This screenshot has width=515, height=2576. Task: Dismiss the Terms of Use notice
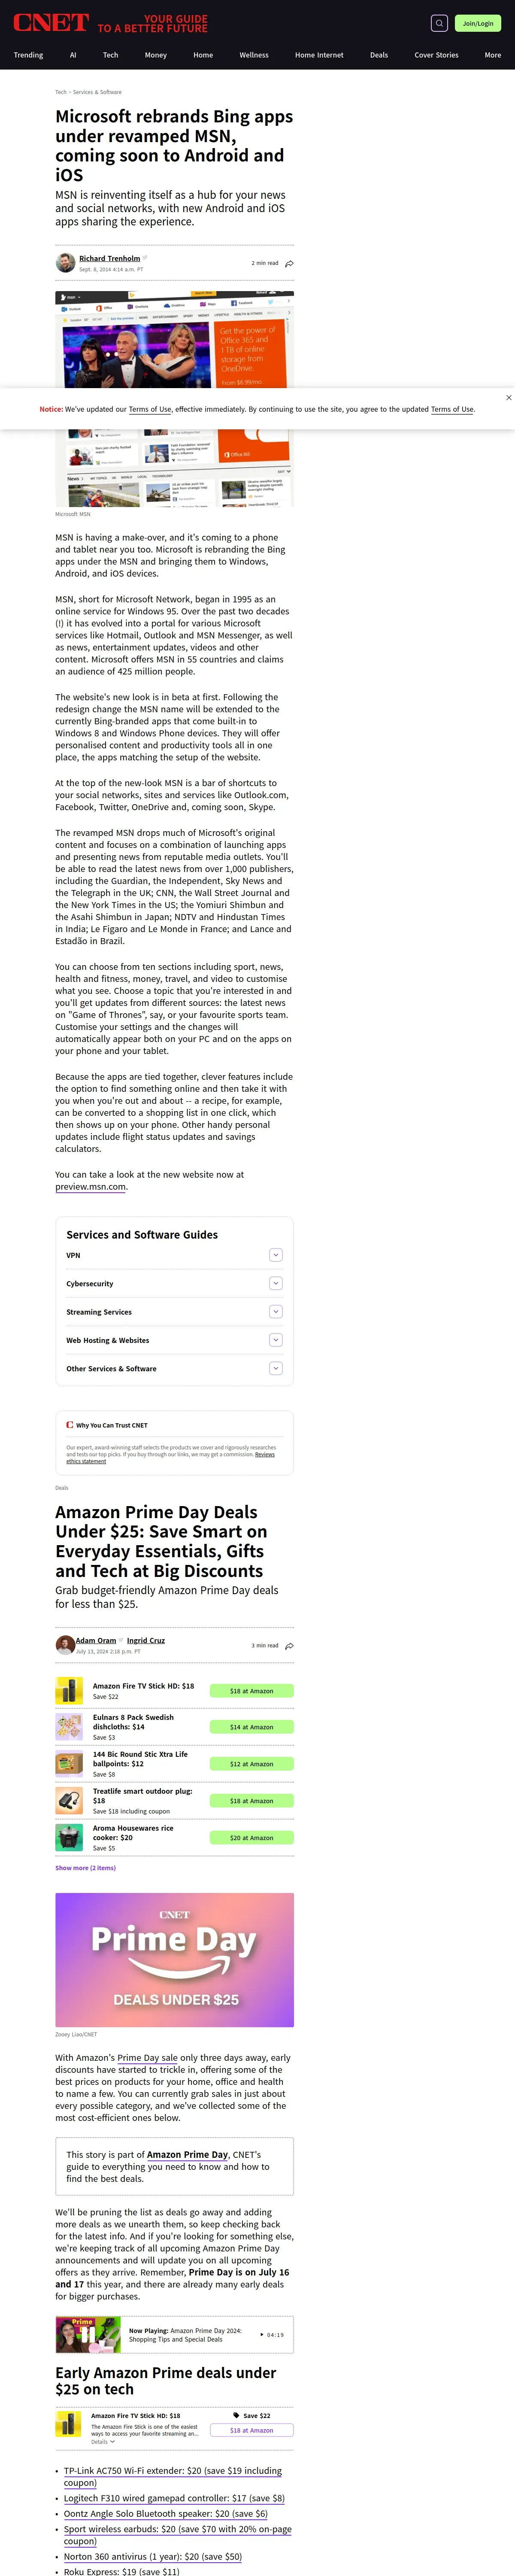click(x=509, y=397)
